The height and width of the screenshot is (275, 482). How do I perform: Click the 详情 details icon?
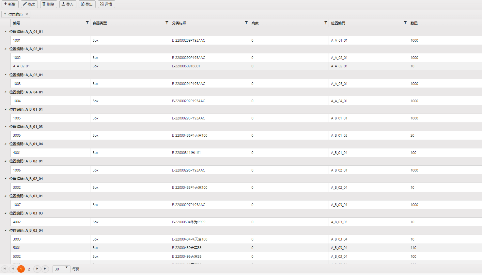(x=101, y=5)
